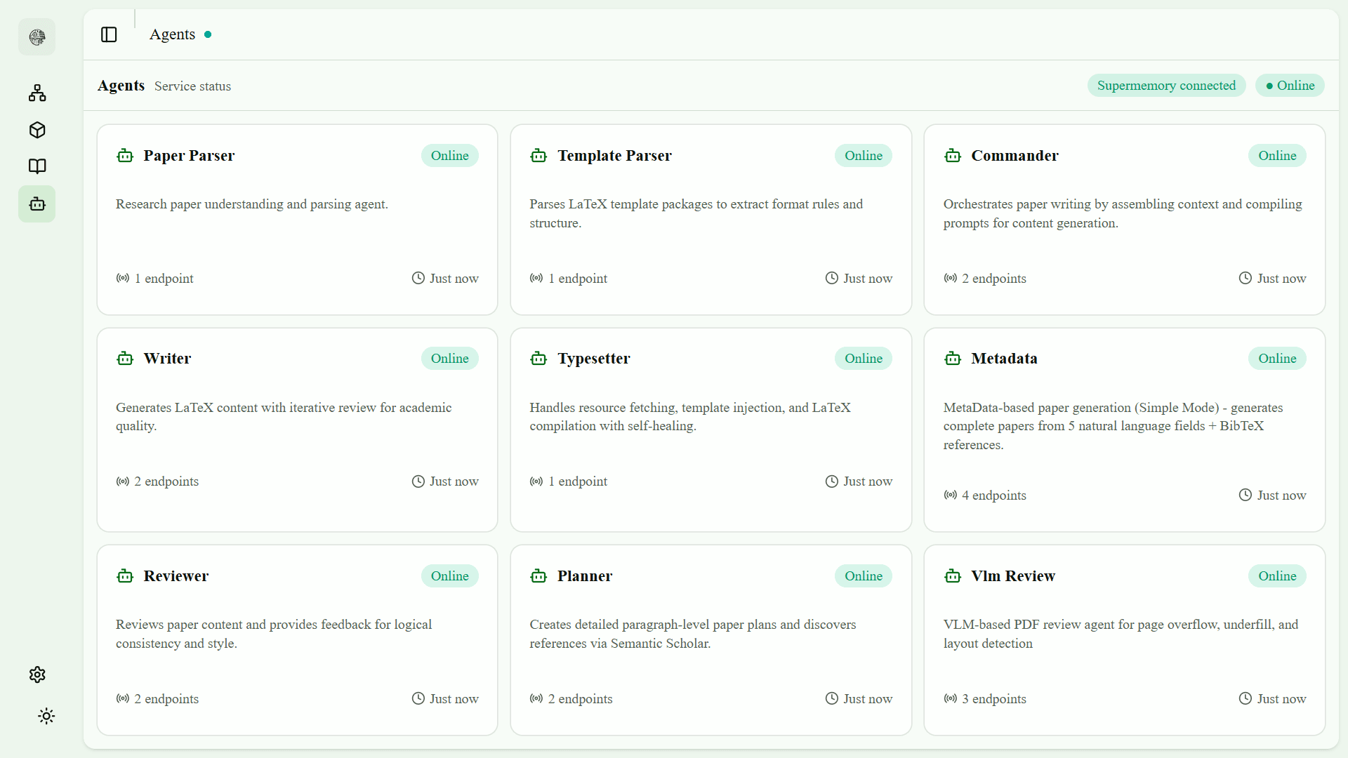Image resolution: width=1348 pixels, height=758 pixels.
Task: Click Online badge on Reviewer card
Action: [449, 576]
